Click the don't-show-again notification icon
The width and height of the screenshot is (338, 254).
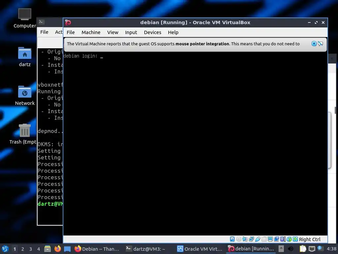coord(320,44)
